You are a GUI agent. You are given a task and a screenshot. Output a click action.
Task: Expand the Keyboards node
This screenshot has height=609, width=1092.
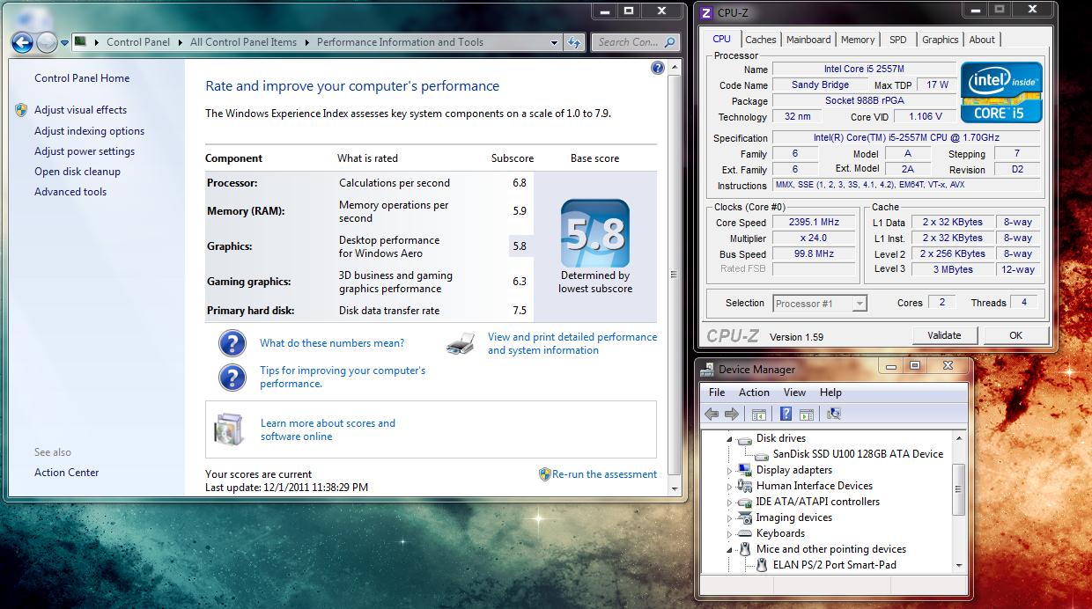(730, 534)
